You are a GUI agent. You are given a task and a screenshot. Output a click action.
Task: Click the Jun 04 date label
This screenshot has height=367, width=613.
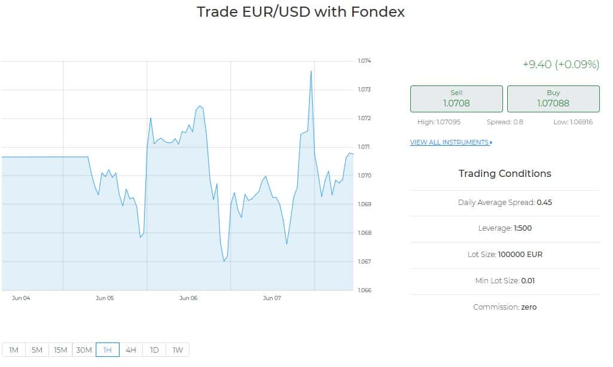(x=21, y=298)
